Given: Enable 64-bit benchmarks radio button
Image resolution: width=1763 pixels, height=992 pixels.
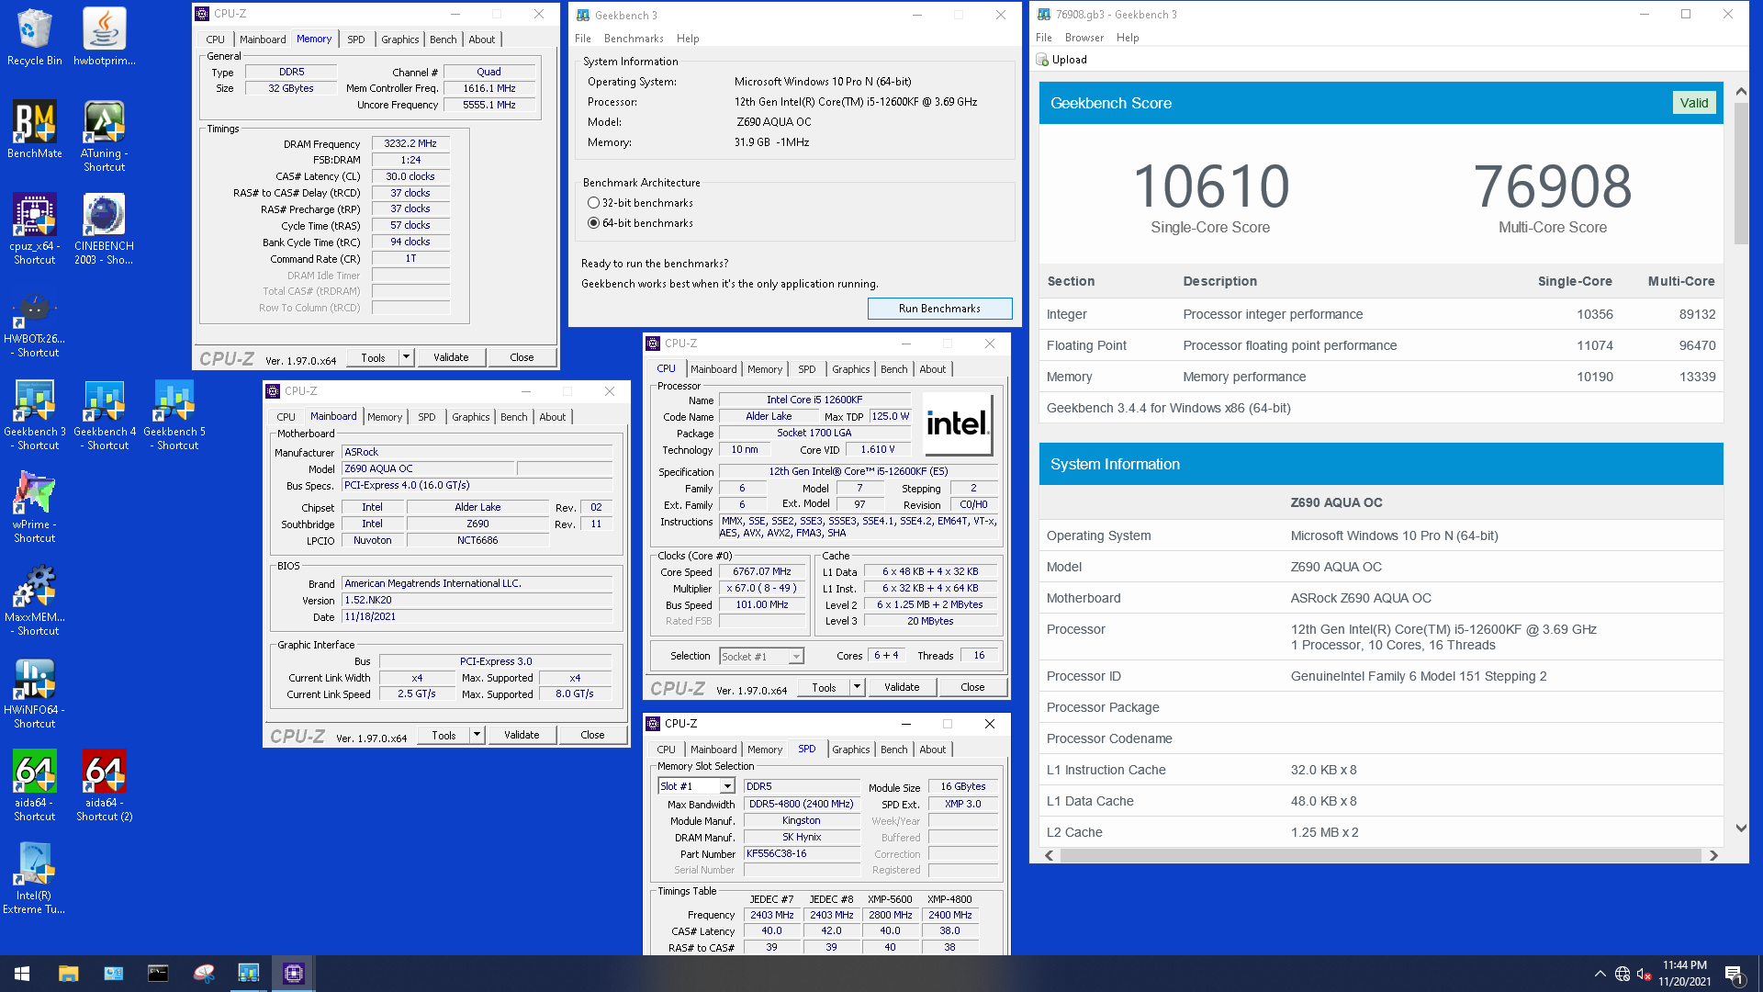Looking at the screenshot, I should pos(594,221).
